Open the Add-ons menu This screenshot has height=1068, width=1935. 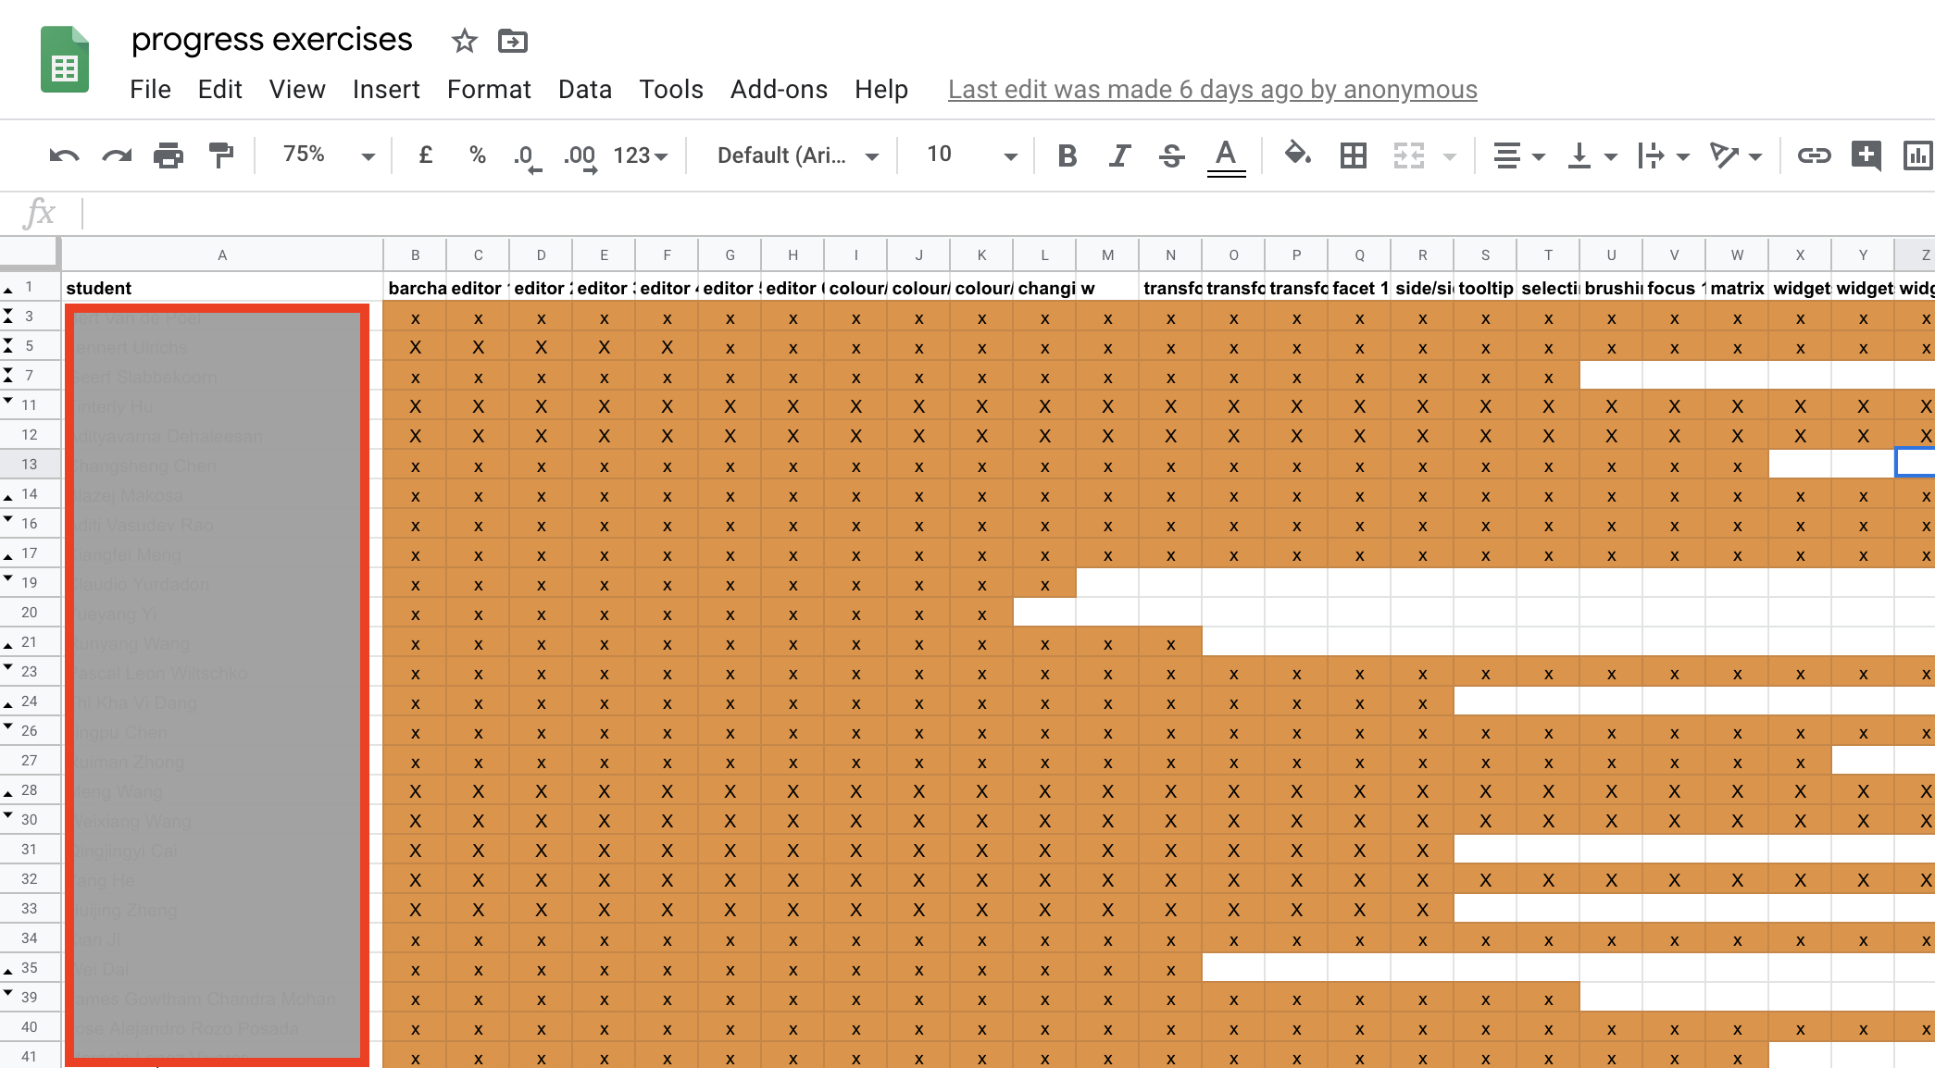click(x=779, y=89)
